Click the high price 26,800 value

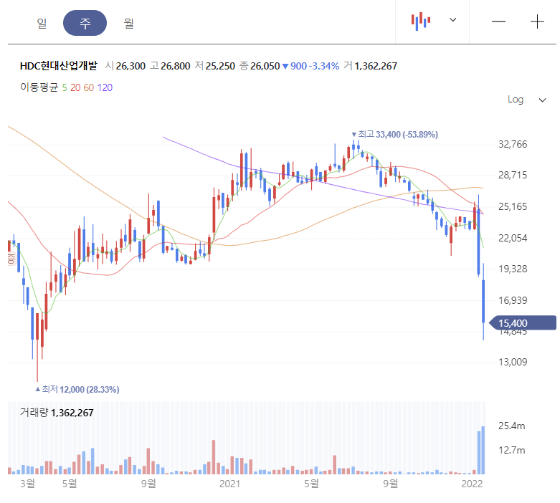(x=176, y=66)
